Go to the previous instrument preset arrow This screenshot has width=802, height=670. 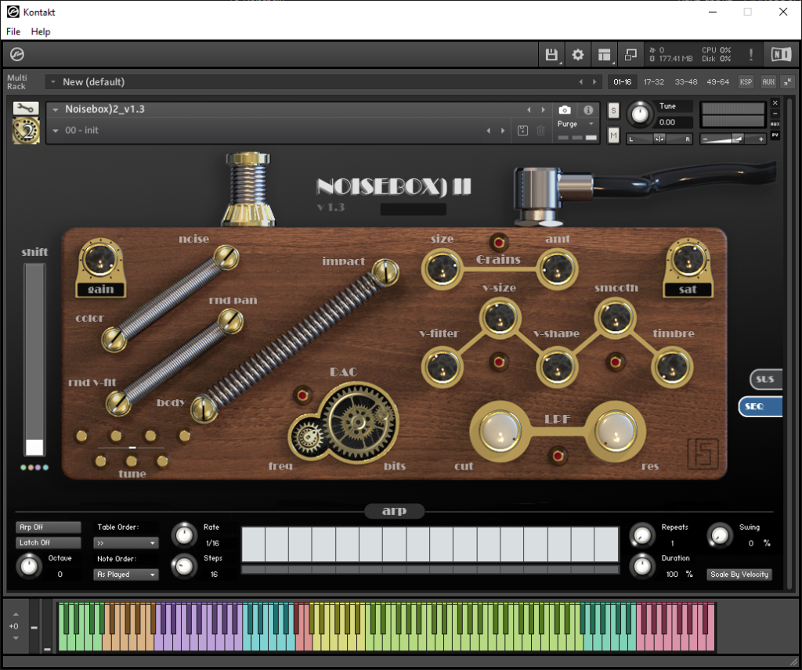click(x=529, y=110)
